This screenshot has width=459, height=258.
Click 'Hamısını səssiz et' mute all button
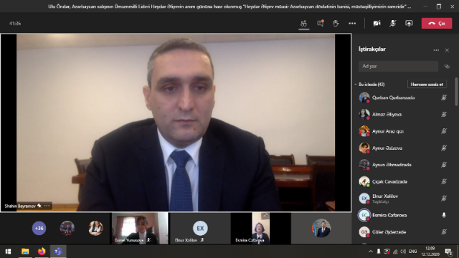427,85
